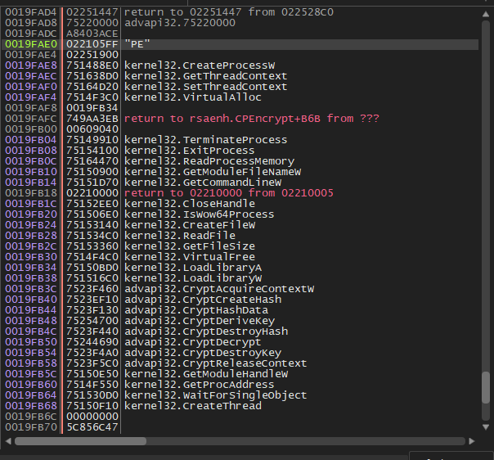Select advapi32.75220000 comment
The image size is (494, 460).
tap(180, 23)
